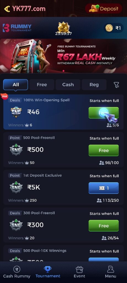Join 1st Deposit Exclusive with ticket button

(104, 188)
